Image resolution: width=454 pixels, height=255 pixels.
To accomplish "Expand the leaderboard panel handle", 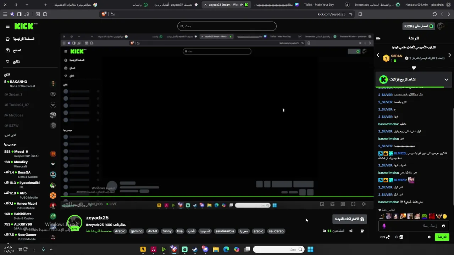I will pyautogui.click(x=414, y=68).
